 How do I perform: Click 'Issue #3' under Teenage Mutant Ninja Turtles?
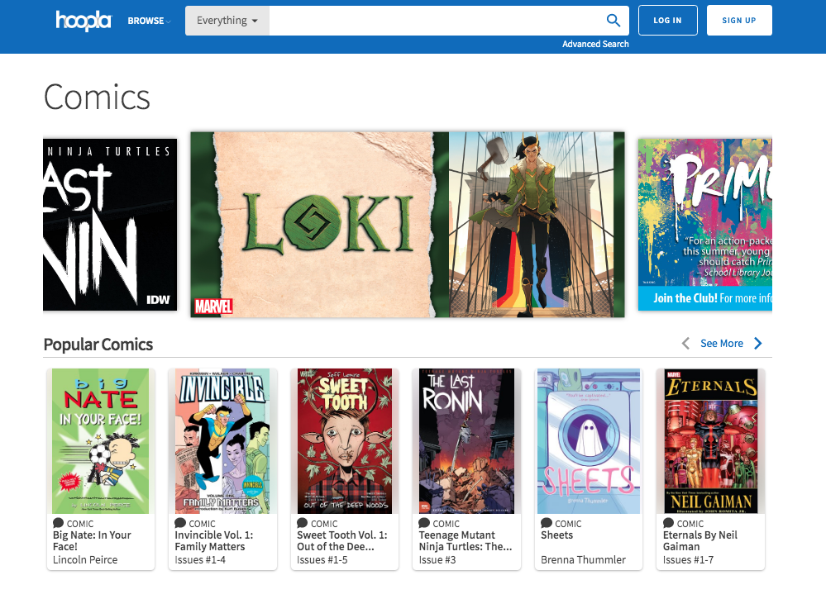[437, 560]
